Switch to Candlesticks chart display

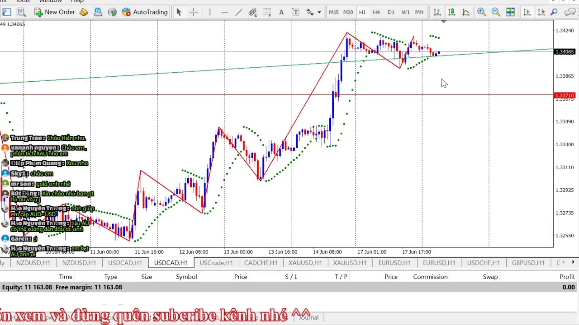click(x=451, y=12)
